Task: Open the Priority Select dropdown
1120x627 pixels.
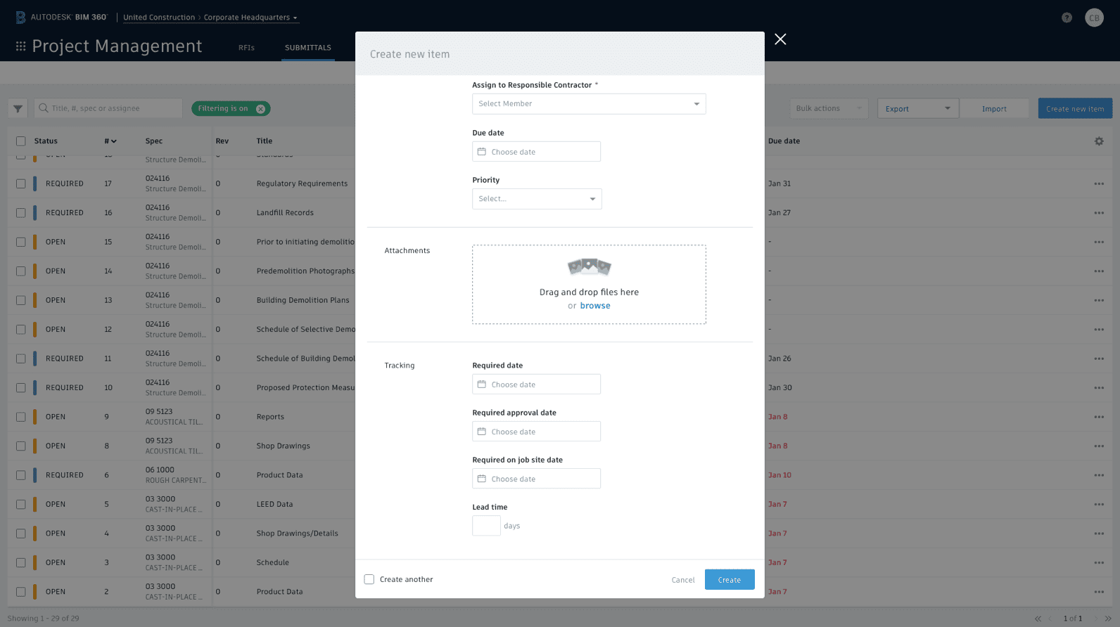Action: point(537,199)
